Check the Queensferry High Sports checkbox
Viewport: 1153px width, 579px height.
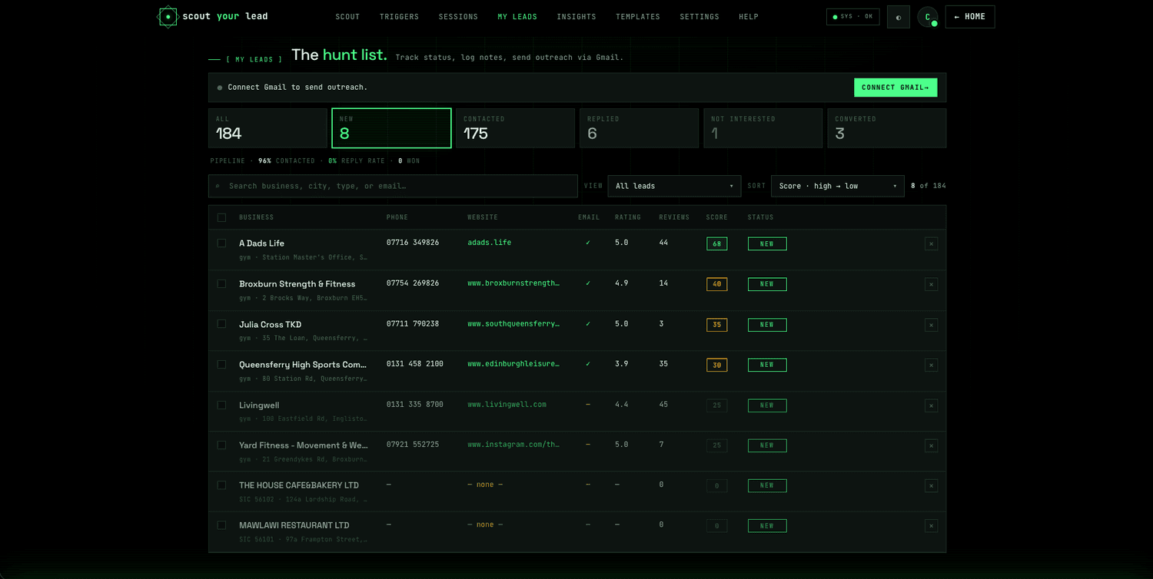tap(221, 364)
